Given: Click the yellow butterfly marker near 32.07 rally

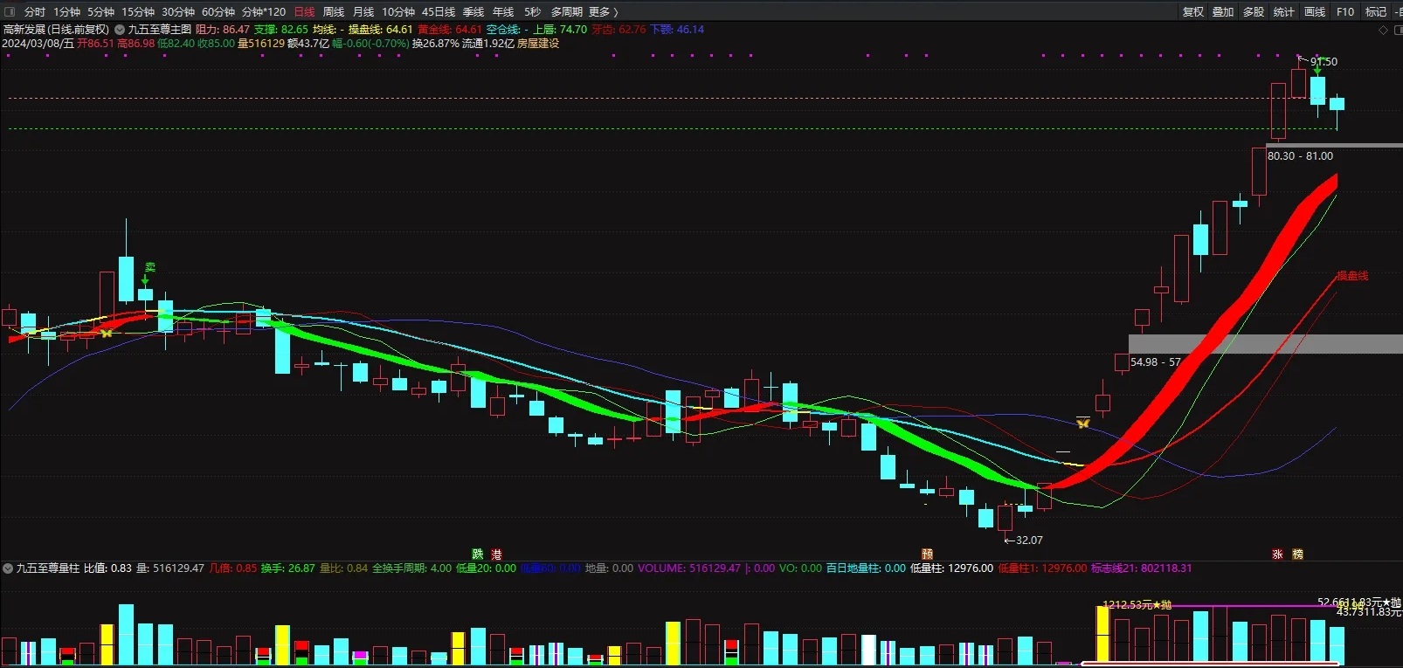Looking at the screenshot, I should click(x=1083, y=424).
